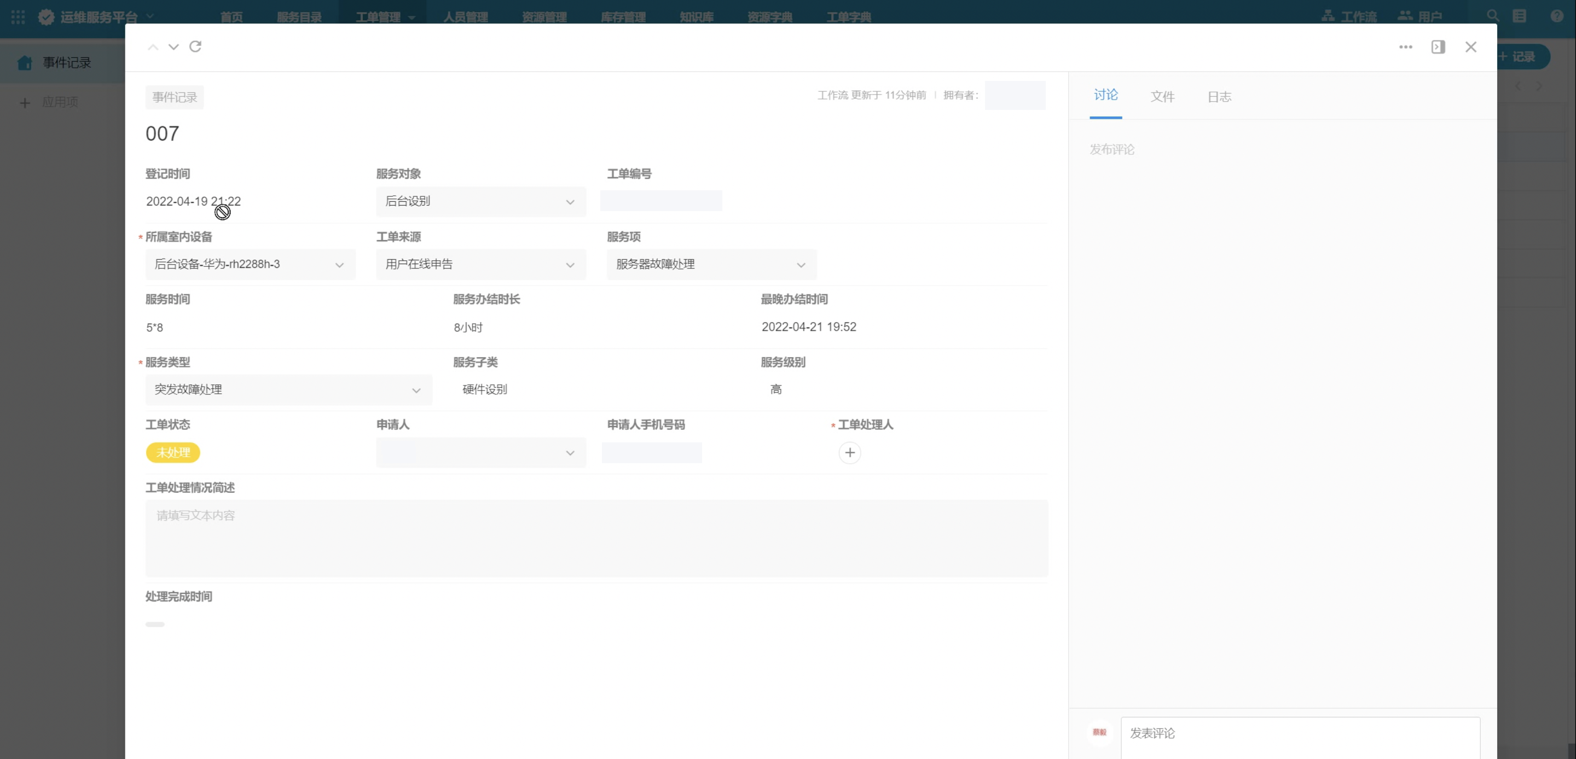Go to next record with down arrow
Screen dimensions: 1576x759
coord(174,47)
